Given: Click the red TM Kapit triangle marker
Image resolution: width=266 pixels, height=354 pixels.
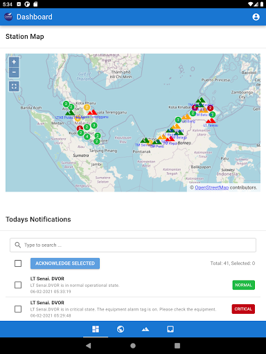Looking at the screenshot, I should tap(170, 138).
